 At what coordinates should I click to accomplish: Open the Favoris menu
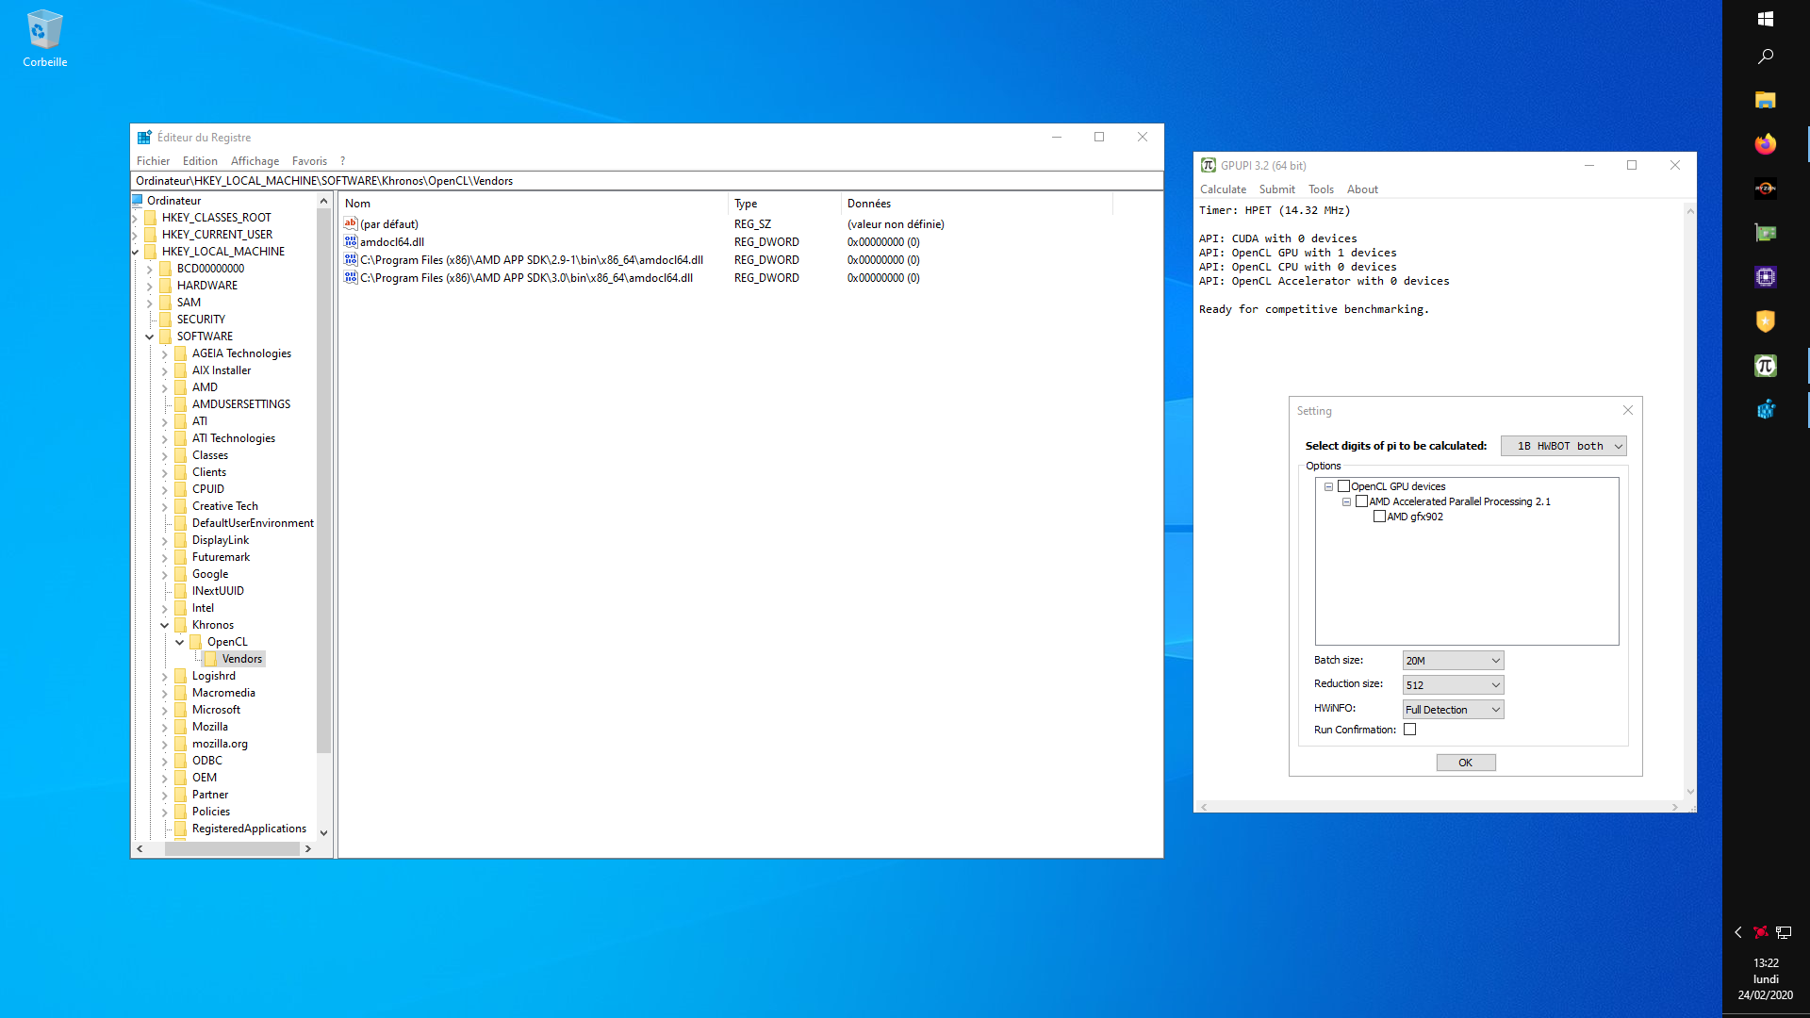[x=309, y=161]
